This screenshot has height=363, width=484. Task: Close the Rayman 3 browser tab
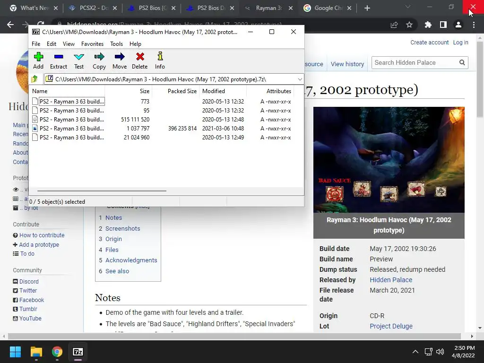coord(291,8)
